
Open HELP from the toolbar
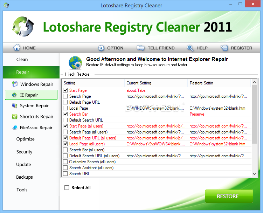click(x=197, y=48)
